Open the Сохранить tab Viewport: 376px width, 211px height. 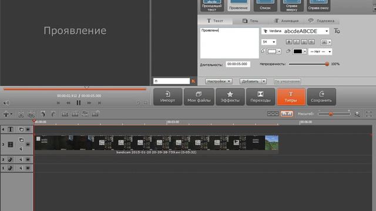pos(321,97)
